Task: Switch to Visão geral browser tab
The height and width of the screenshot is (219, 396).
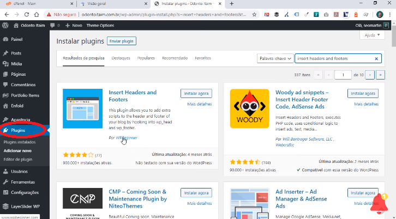Action: [113, 3]
